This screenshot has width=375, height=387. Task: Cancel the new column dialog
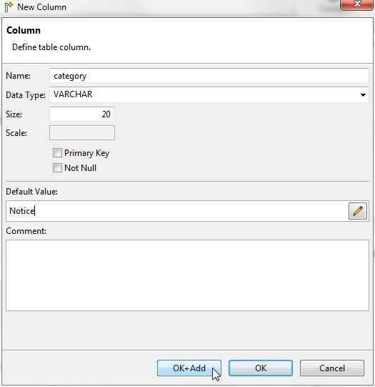[332, 368]
